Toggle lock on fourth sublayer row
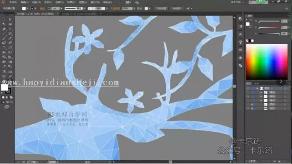This screenshot has height=164, width=292. click(252, 104)
